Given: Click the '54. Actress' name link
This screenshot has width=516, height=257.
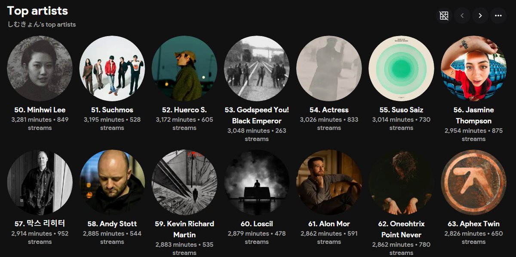Looking at the screenshot, I should pos(329,110).
